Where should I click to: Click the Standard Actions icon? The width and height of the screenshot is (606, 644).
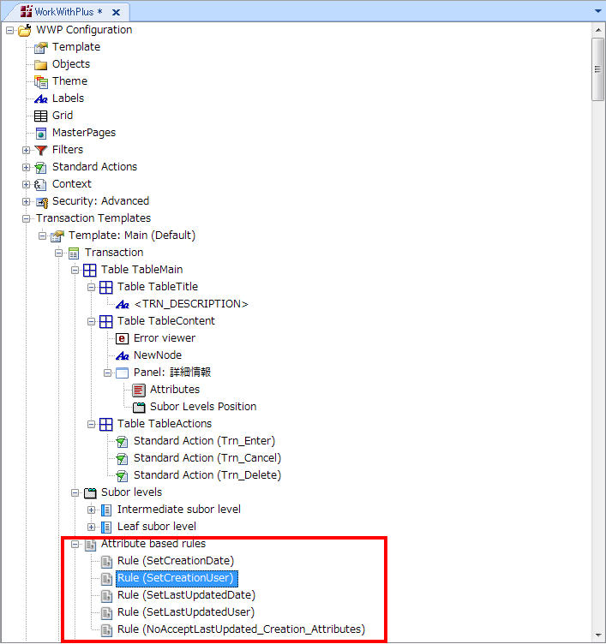[x=40, y=168]
